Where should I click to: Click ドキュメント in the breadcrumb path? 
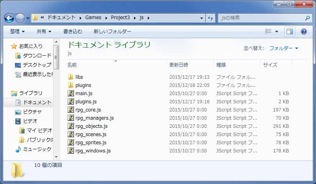coord(61,18)
